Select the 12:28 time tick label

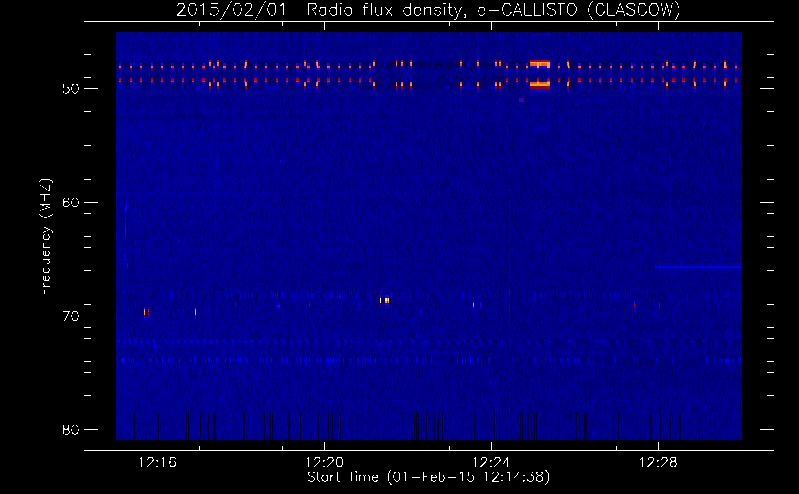[x=658, y=463]
